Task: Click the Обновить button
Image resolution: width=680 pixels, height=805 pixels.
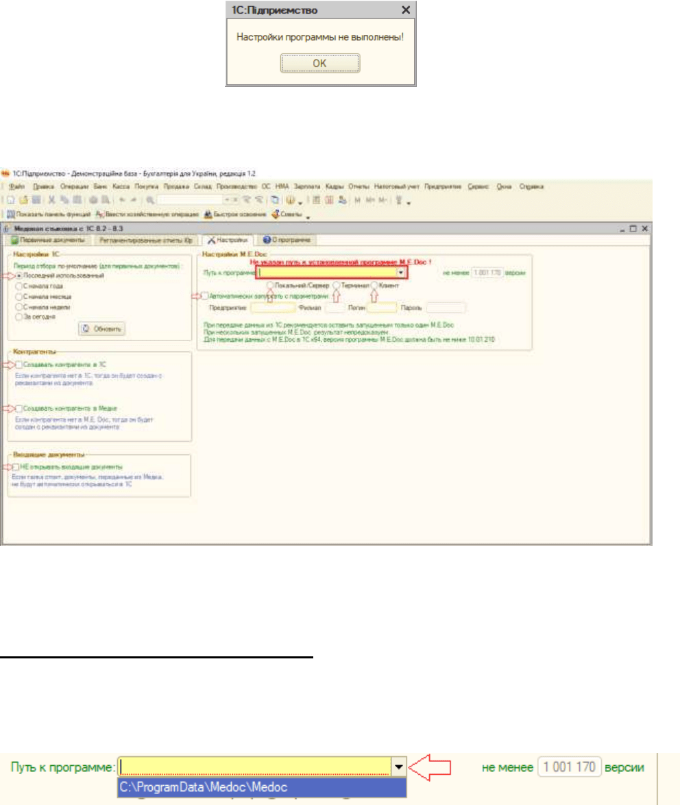Action: click(x=101, y=329)
